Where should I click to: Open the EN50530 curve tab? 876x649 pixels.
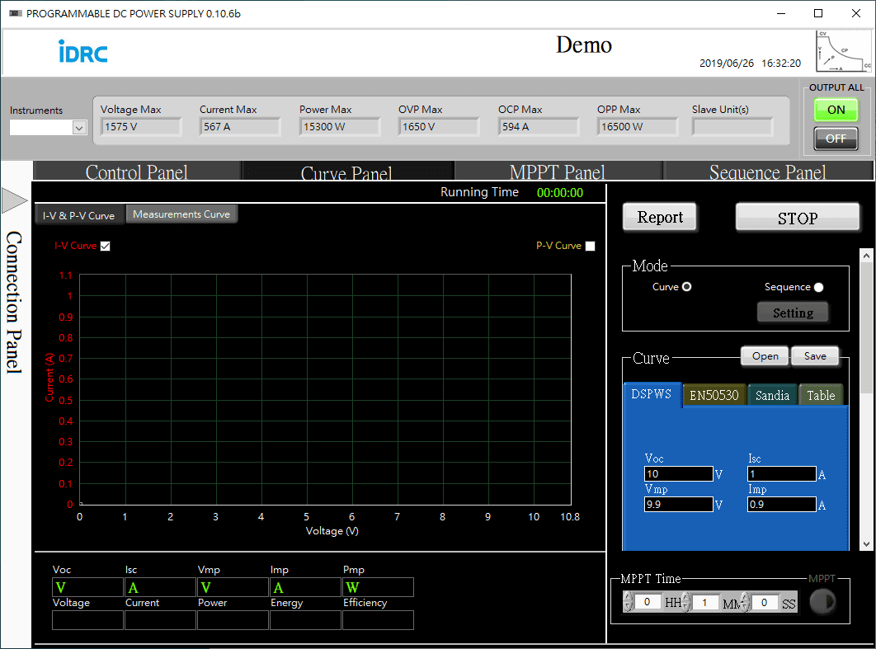[x=714, y=396]
